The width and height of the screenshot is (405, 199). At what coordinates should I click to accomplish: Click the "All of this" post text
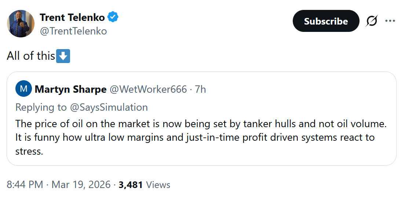tap(31, 56)
